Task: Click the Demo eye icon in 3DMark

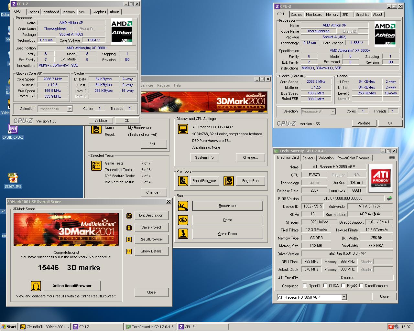Action: tap(183, 220)
